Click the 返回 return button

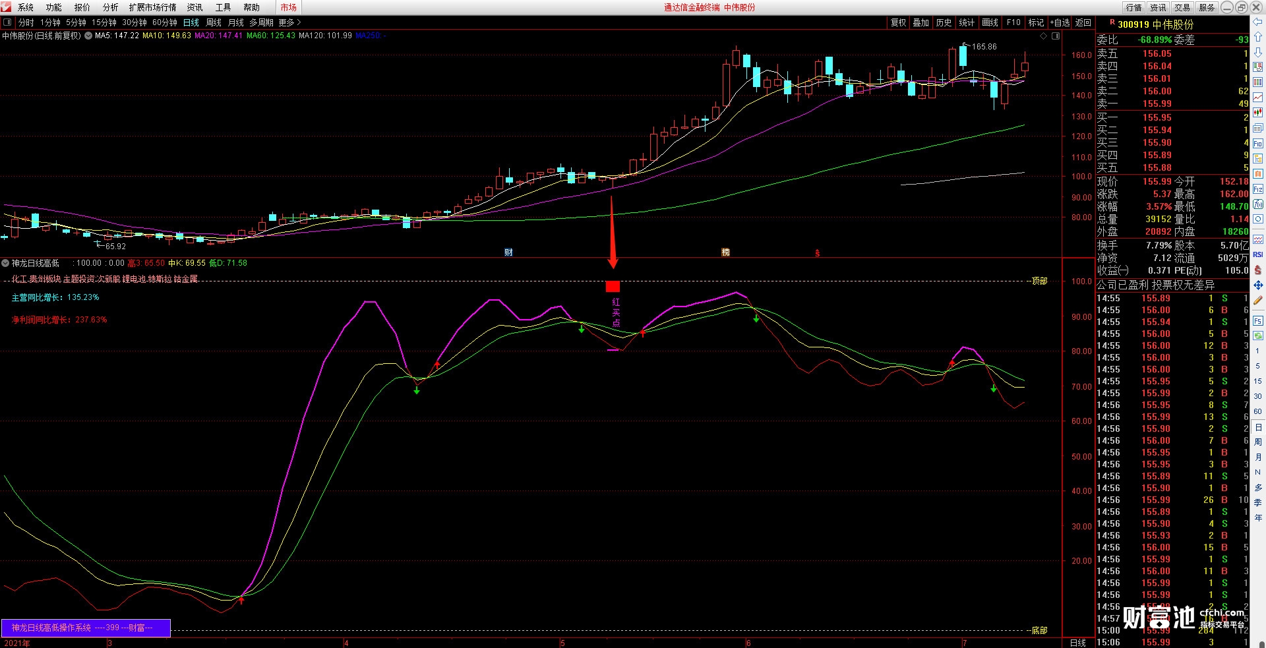pyautogui.click(x=1083, y=22)
